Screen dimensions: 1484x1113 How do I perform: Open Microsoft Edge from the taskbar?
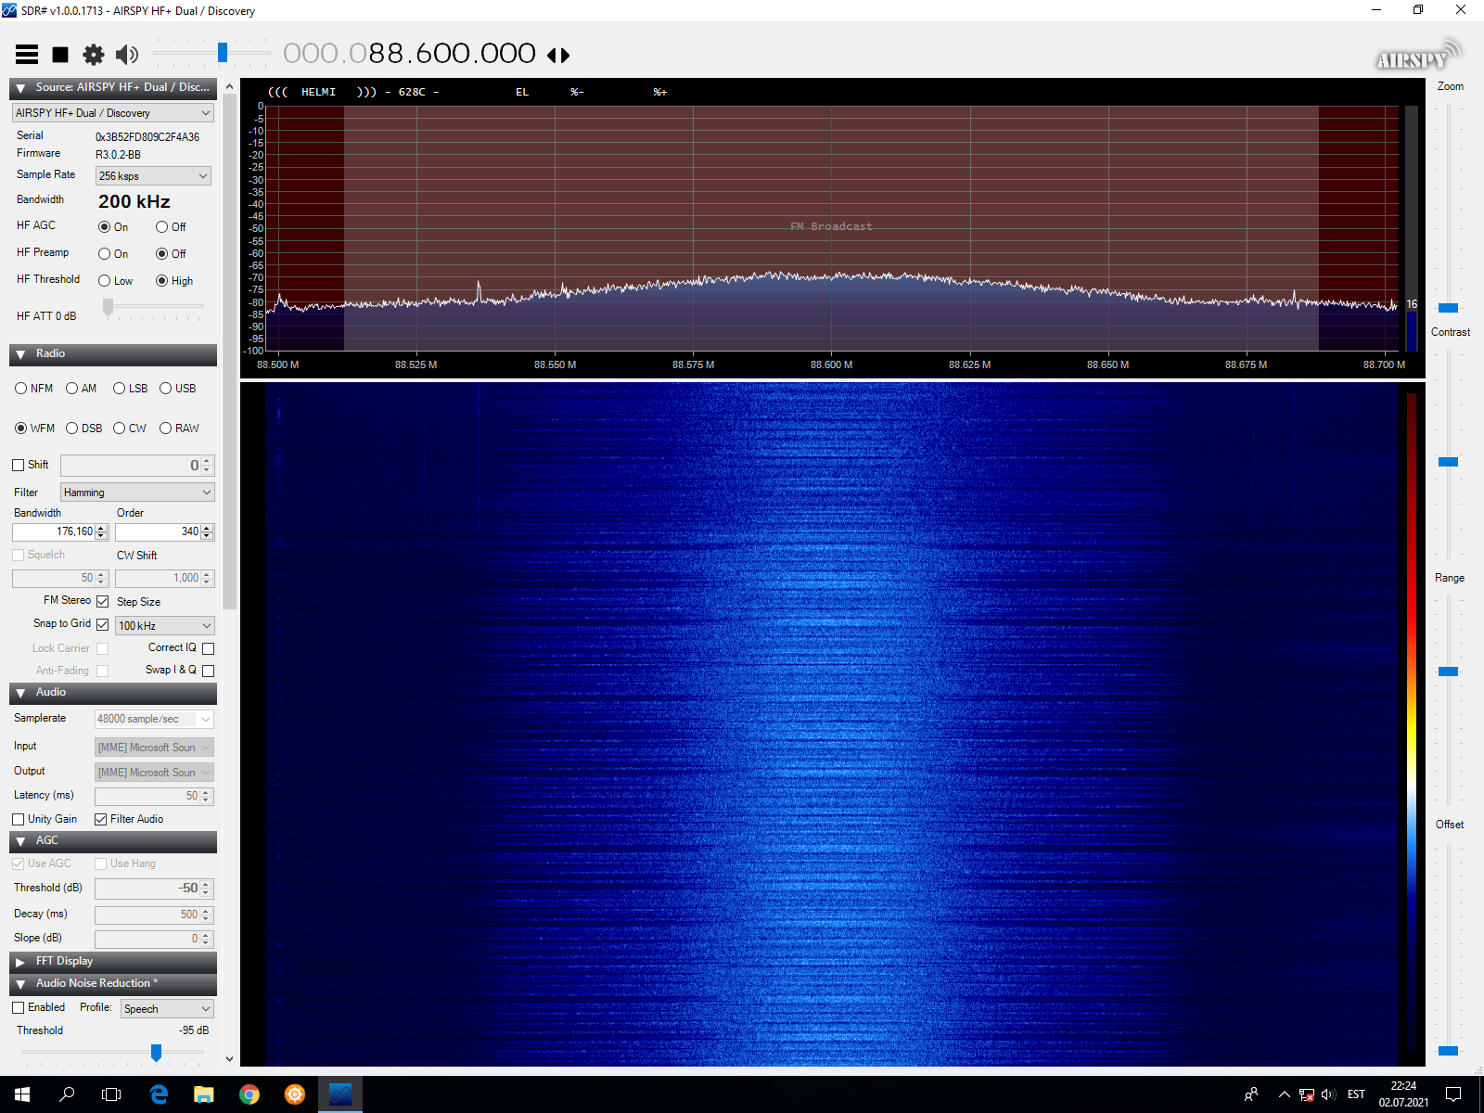159,1094
